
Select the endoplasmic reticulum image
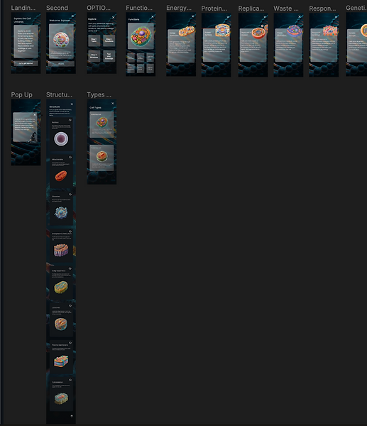(x=61, y=250)
